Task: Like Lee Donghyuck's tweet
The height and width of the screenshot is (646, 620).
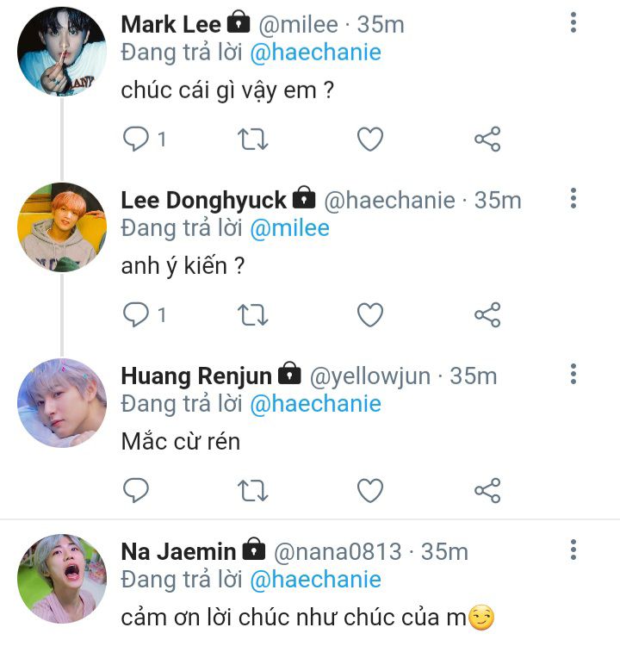Action: [x=370, y=315]
